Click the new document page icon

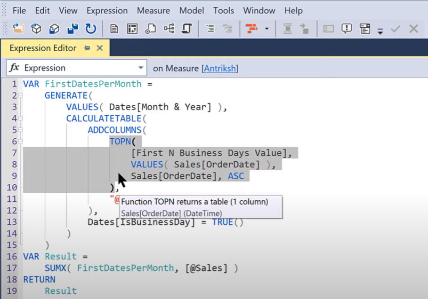(x=114, y=29)
